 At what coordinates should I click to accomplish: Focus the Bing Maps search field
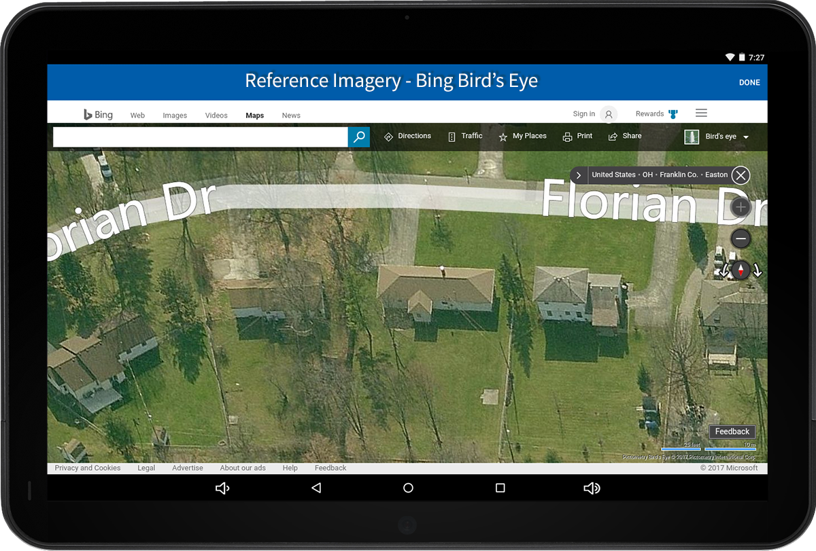coord(201,137)
